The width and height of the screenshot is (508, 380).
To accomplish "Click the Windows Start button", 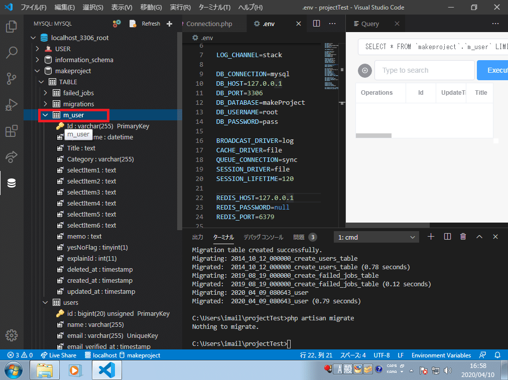I will coord(13,370).
